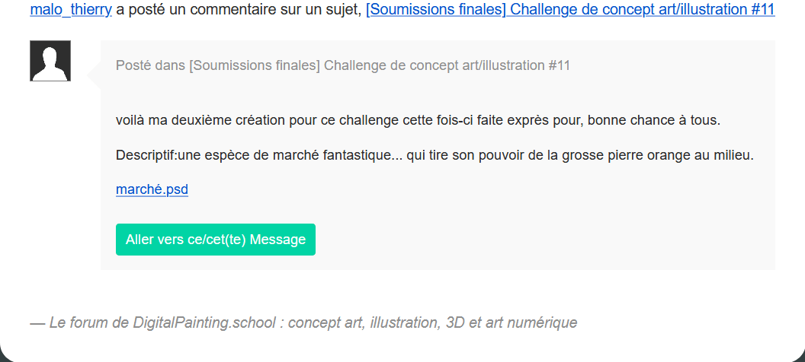Click the phrase bonne chance à tous

654,121
